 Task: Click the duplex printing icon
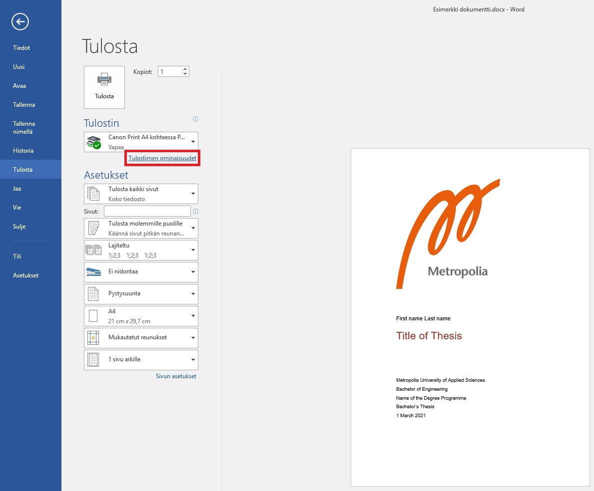coord(93,229)
